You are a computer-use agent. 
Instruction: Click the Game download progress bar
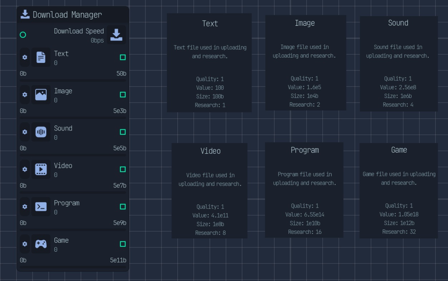[73, 267]
